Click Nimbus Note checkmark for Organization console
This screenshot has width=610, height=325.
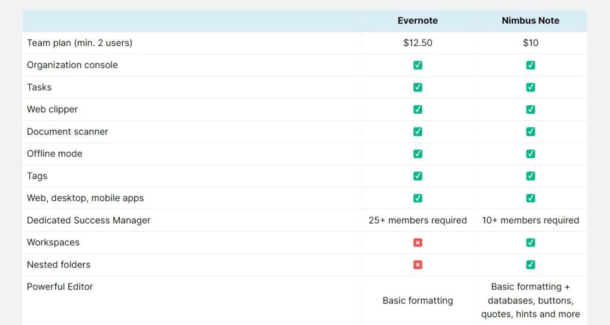pyautogui.click(x=530, y=65)
